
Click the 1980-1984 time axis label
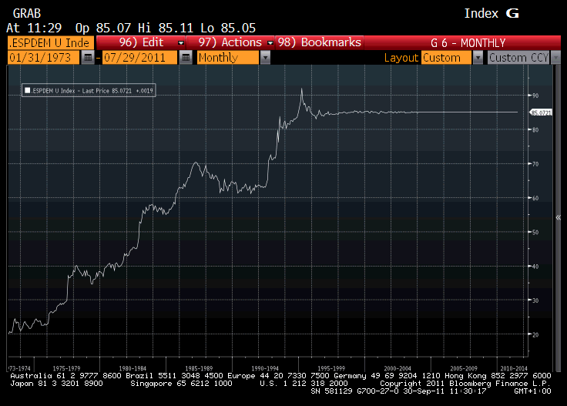click(133, 368)
